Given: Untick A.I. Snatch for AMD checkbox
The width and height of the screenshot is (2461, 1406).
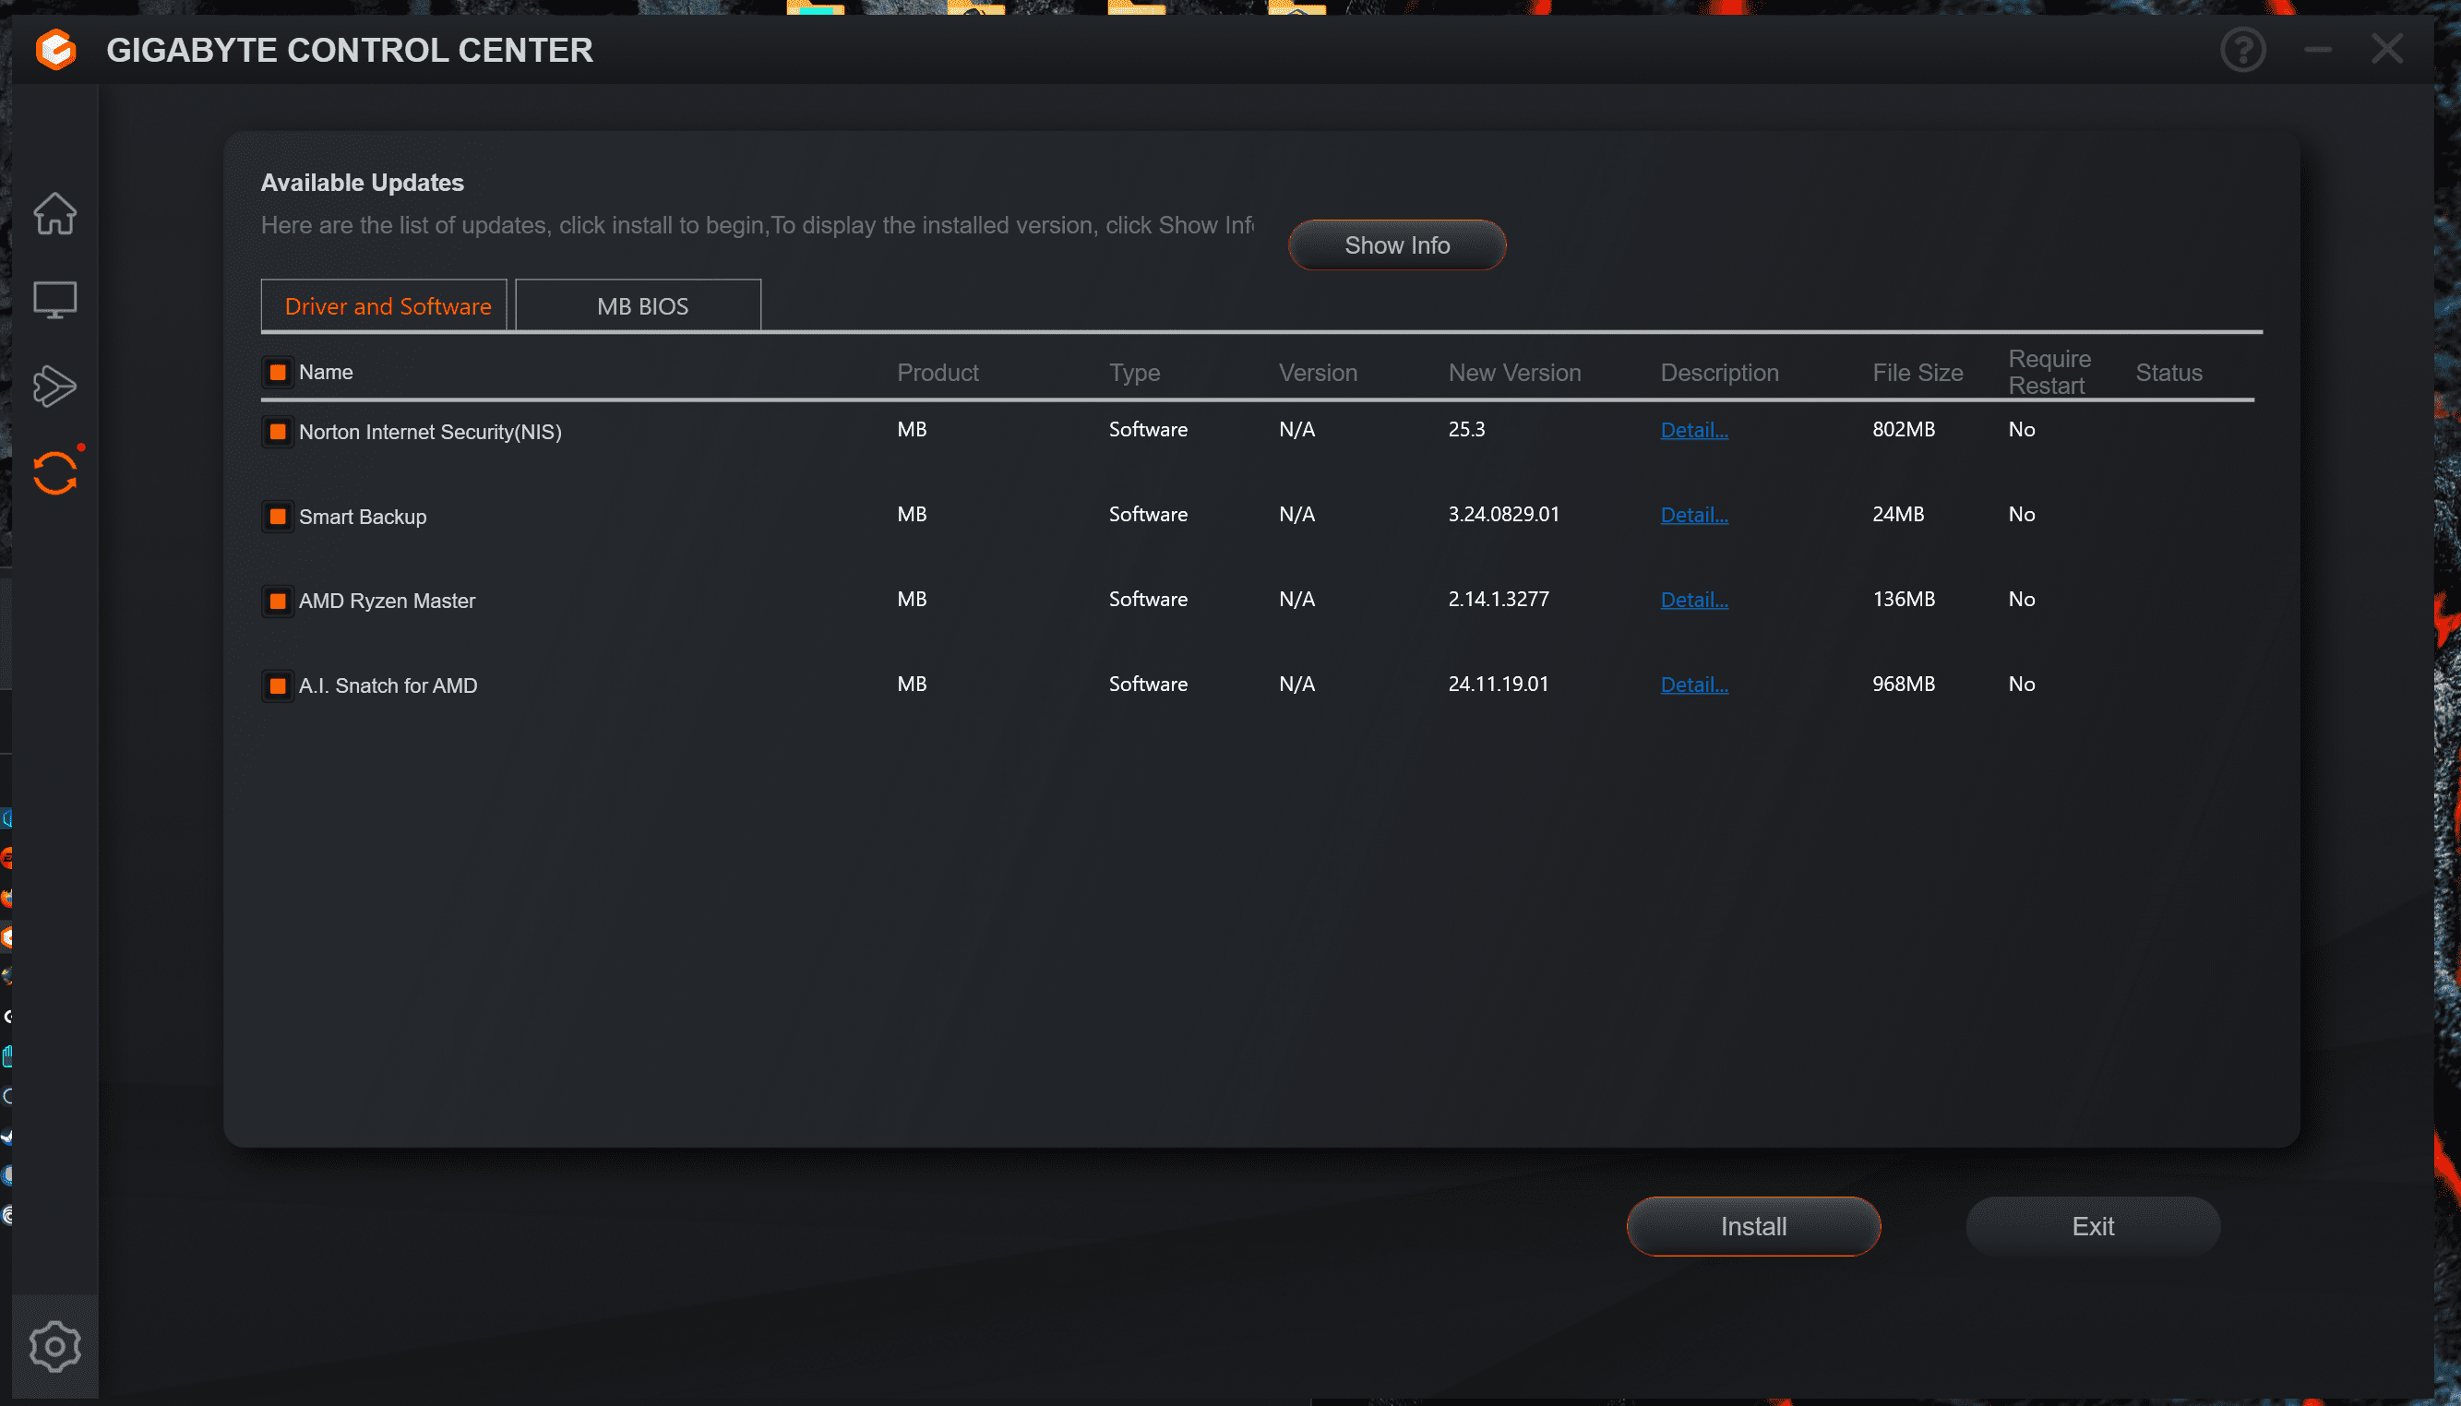Looking at the screenshot, I should click(277, 685).
